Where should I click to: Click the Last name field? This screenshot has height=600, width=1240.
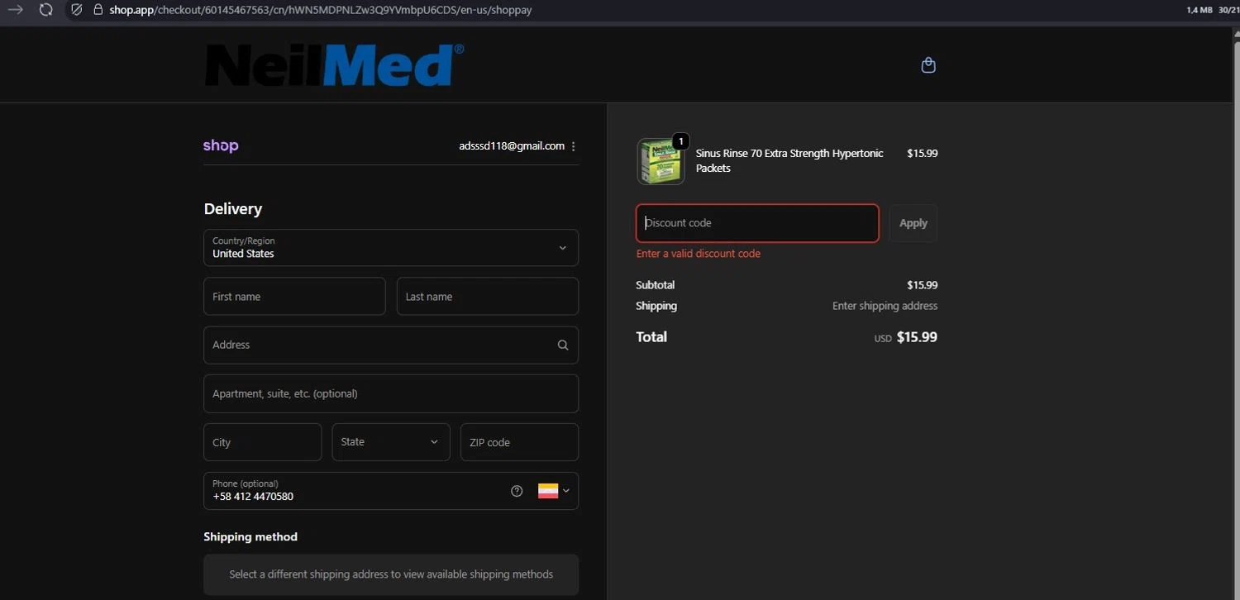488,297
